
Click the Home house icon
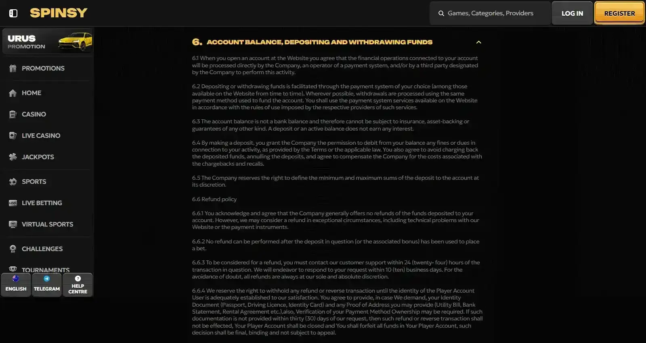(x=13, y=93)
